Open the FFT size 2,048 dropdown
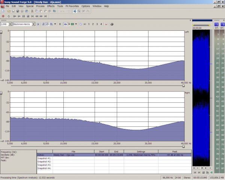 point(9,24)
